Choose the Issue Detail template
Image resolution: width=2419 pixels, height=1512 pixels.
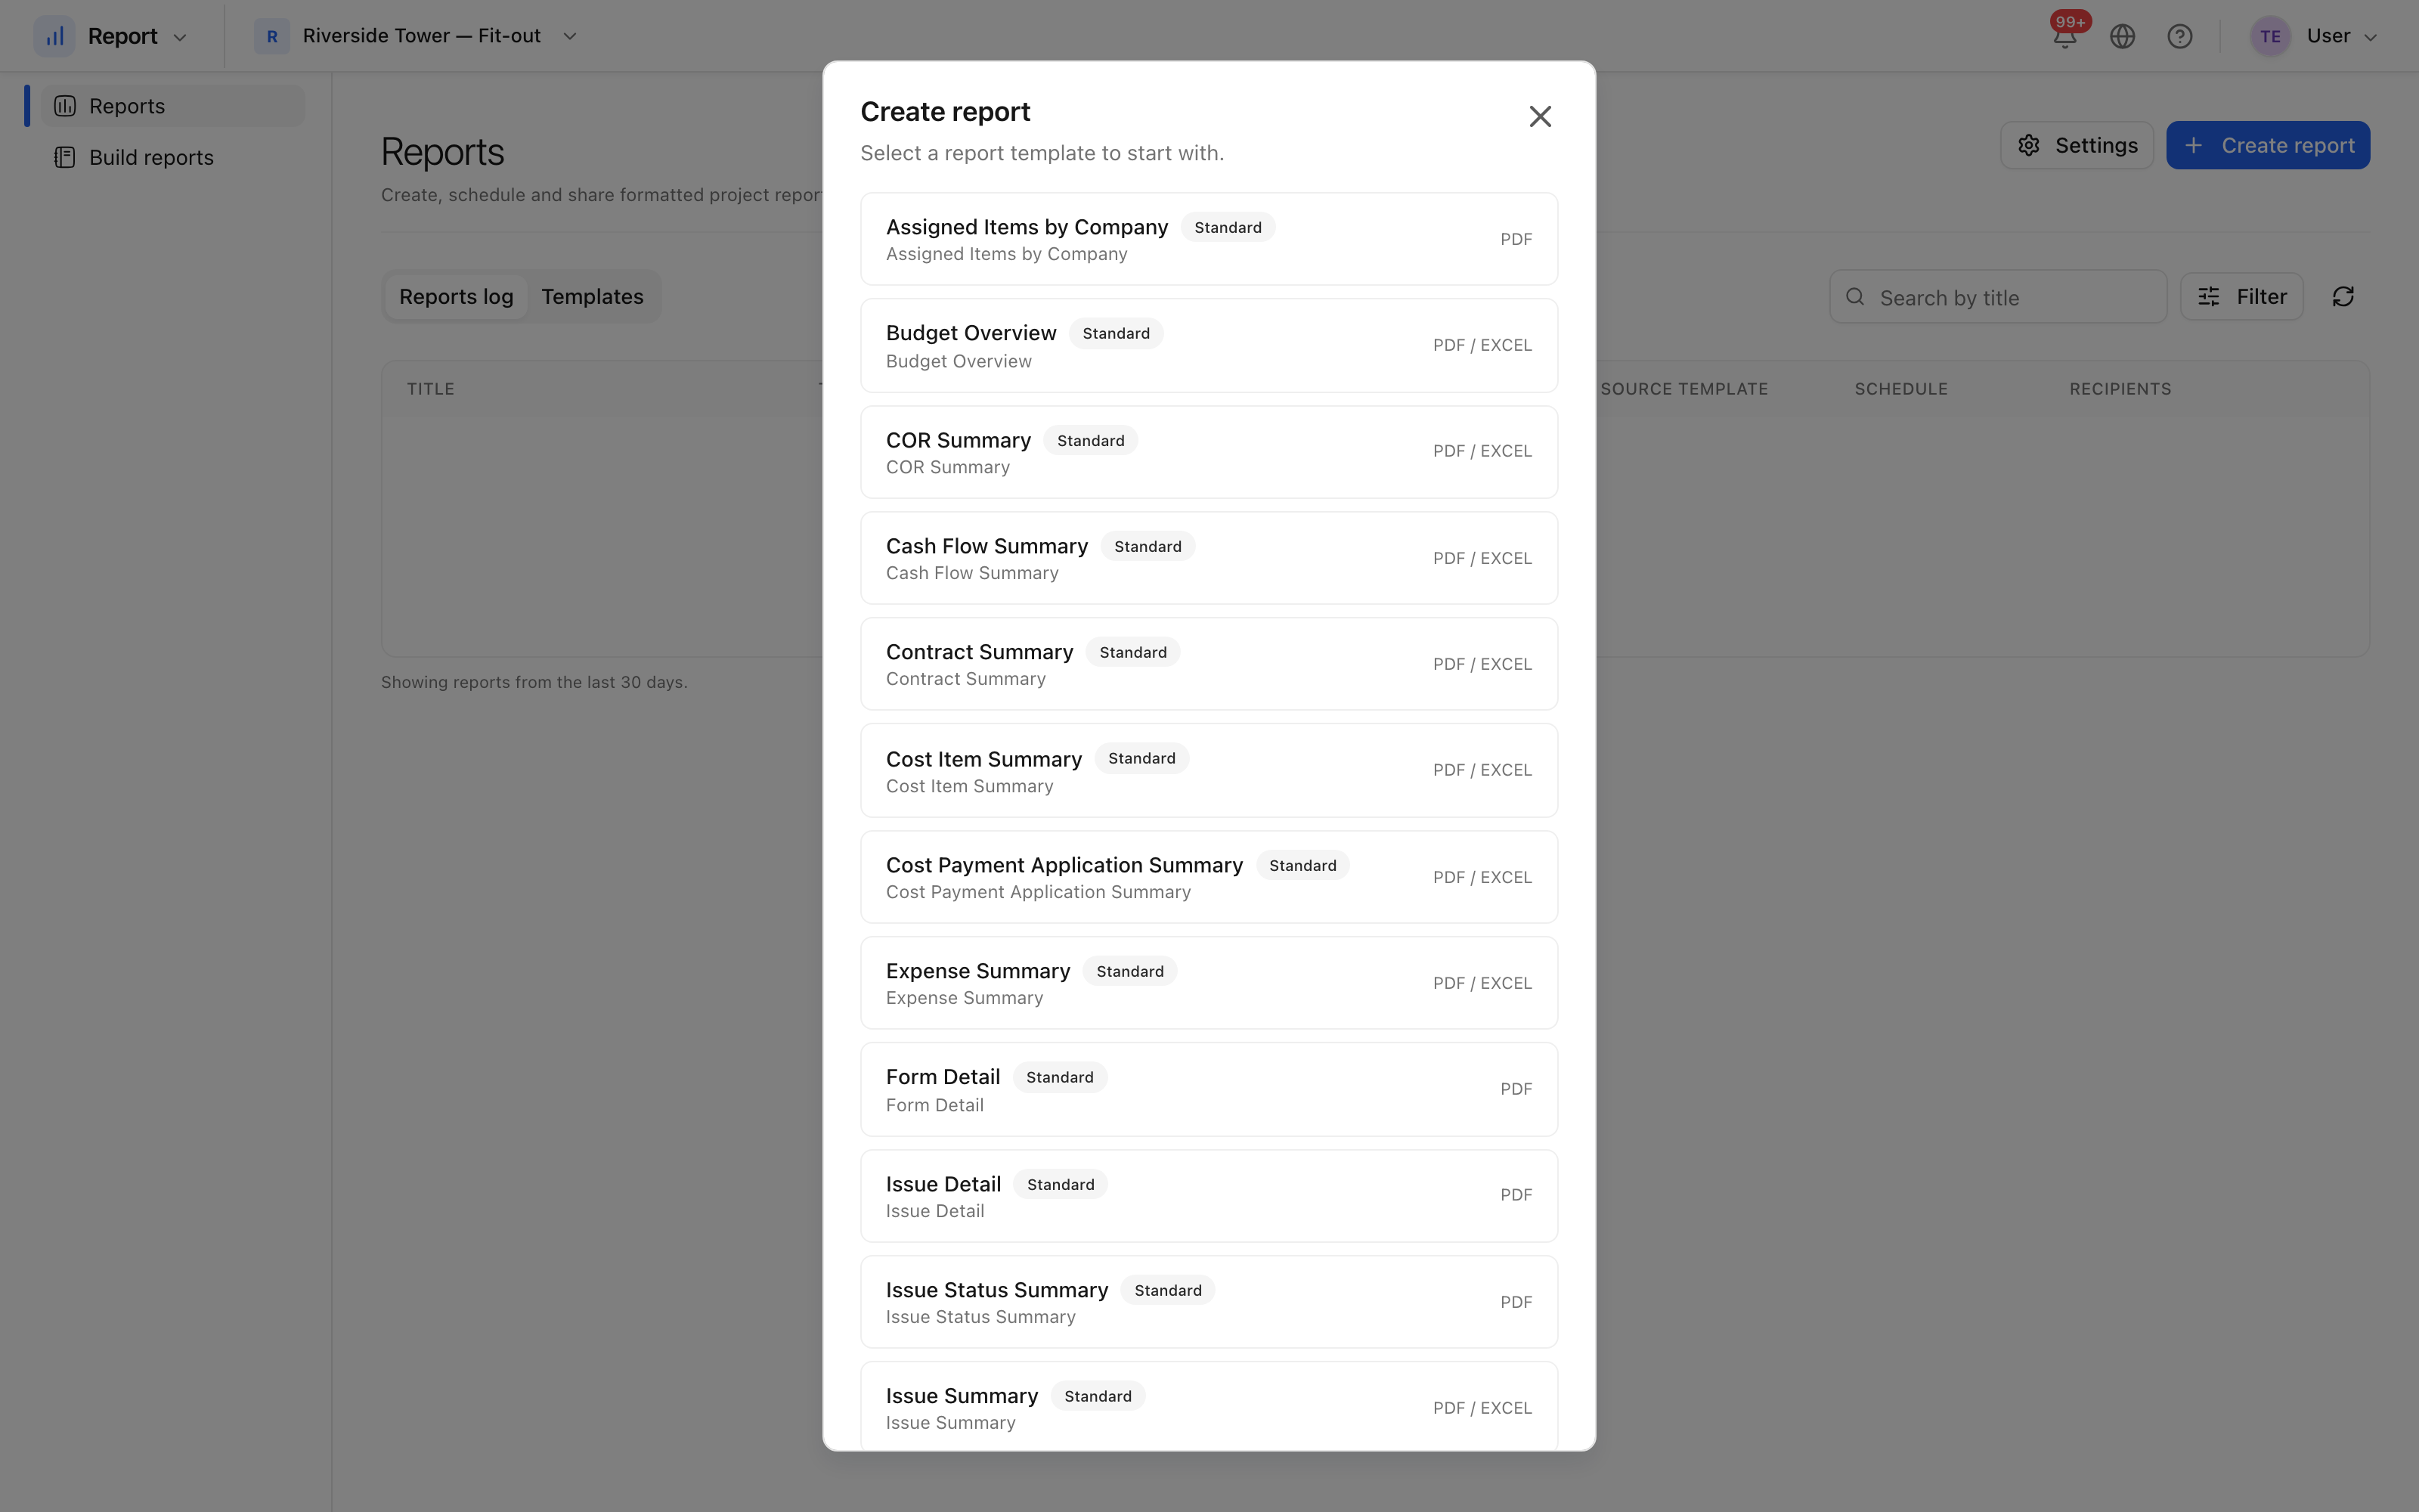(x=1209, y=1196)
